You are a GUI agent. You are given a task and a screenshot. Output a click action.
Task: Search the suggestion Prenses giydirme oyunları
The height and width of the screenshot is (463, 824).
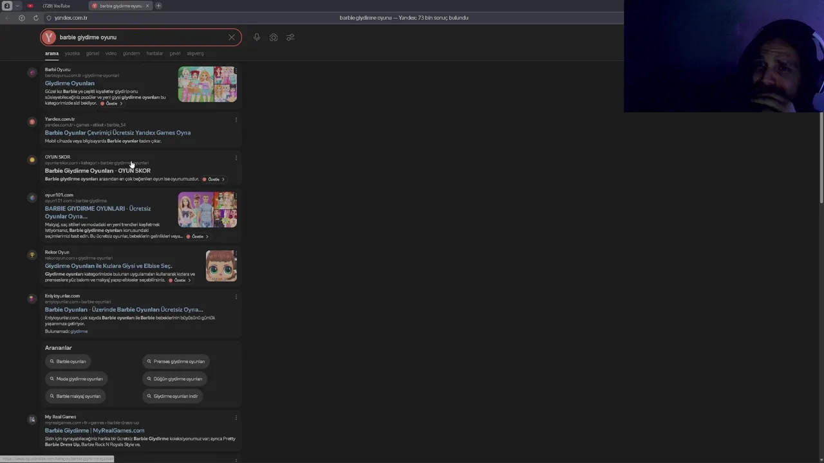click(176, 361)
